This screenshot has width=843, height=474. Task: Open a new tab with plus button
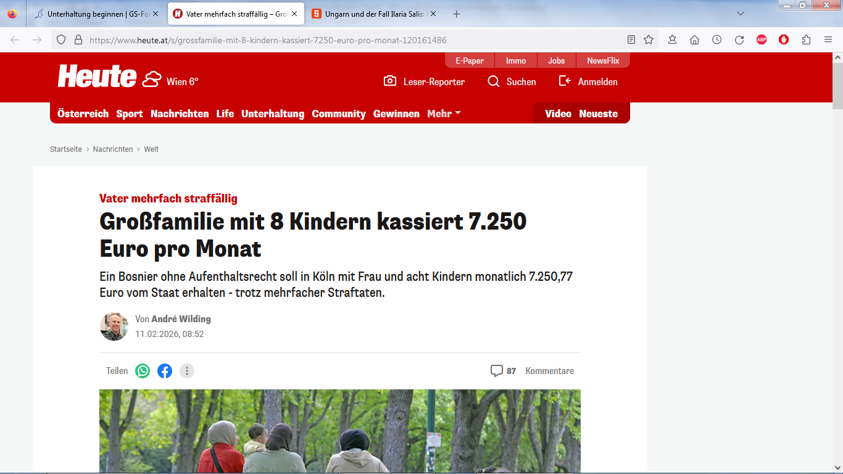point(456,14)
